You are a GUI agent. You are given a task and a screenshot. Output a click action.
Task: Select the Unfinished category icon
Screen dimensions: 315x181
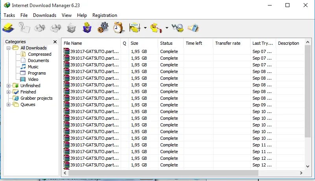(16, 86)
